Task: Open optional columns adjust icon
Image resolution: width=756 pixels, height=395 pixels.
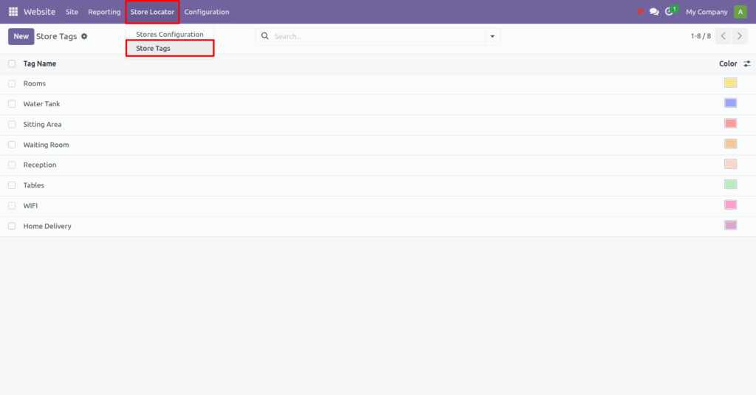Action: tap(747, 63)
